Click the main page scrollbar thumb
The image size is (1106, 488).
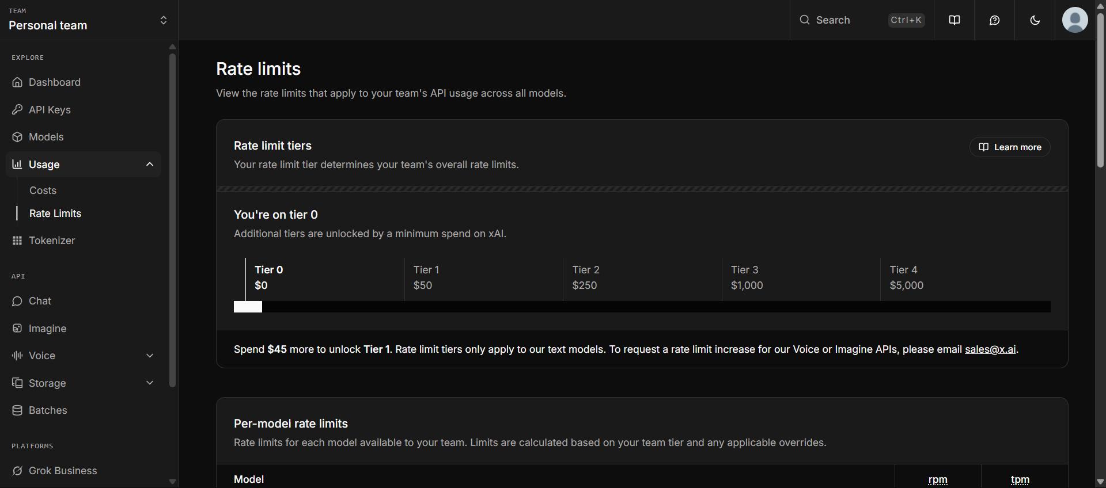1100,89
